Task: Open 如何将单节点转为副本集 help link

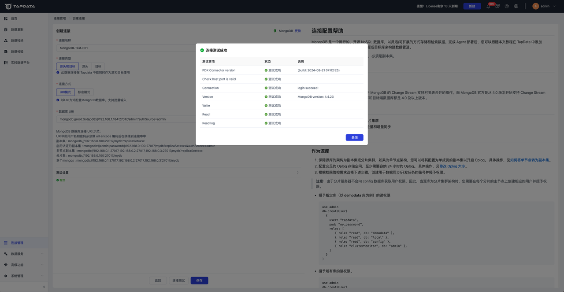Action: click(x=530, y=160)
